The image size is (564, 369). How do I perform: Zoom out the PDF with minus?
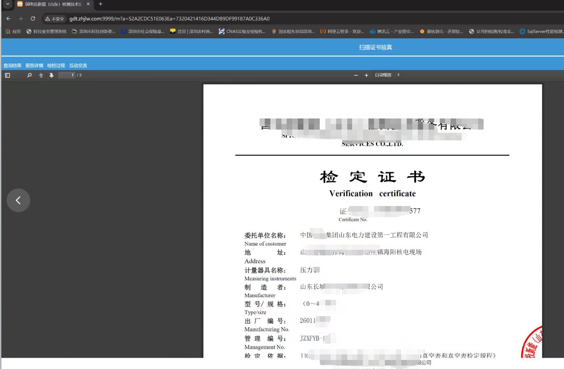356,75
